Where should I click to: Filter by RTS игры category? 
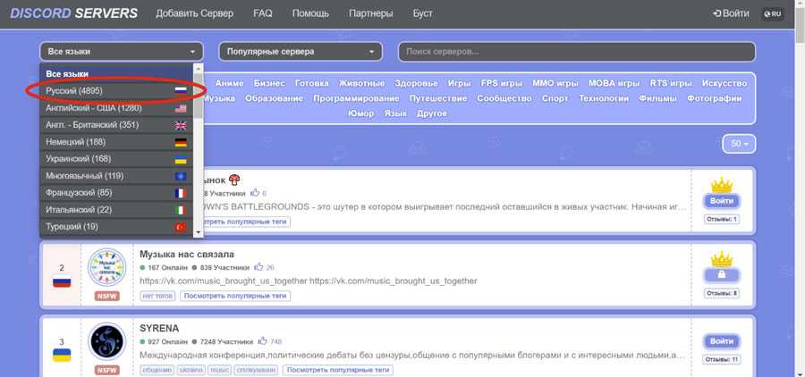pos(671,83)
